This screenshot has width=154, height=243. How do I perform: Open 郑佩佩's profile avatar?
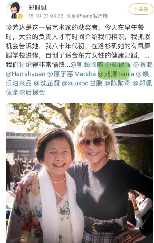tap(14, 10)
